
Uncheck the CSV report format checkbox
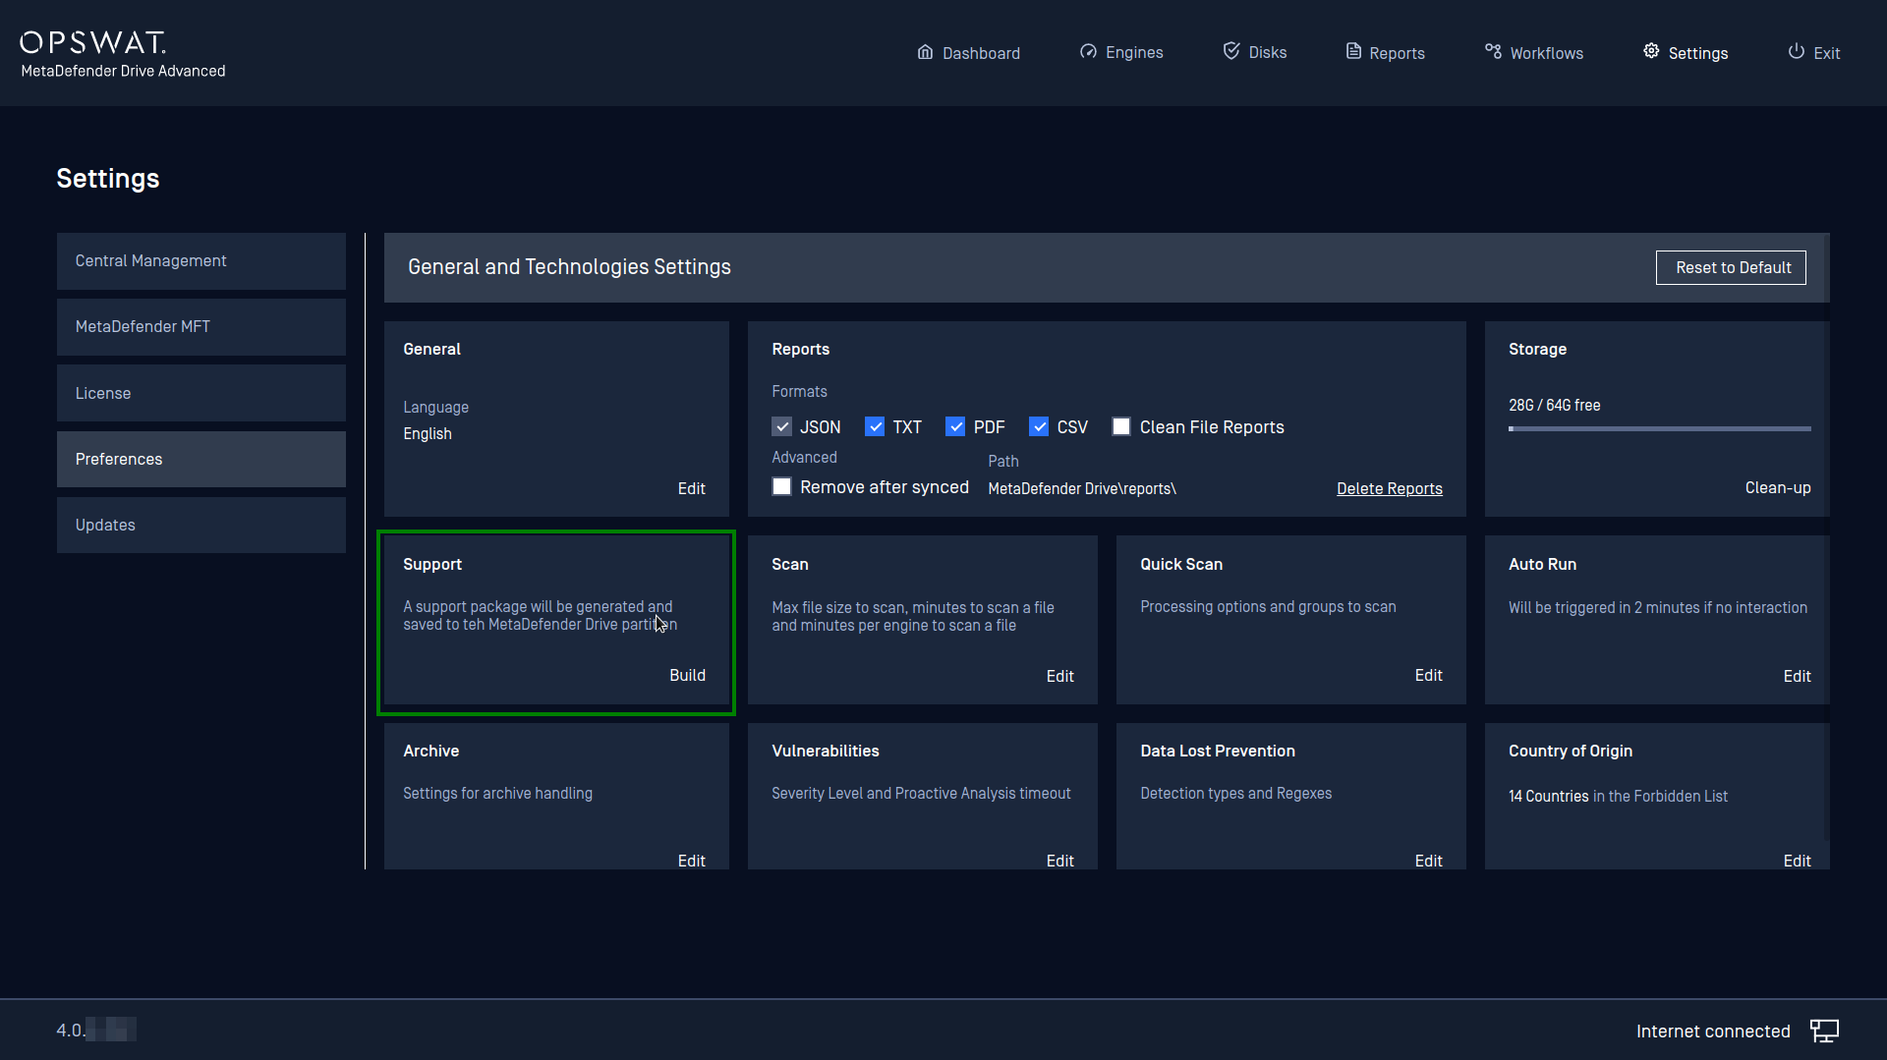[1039, 426]
